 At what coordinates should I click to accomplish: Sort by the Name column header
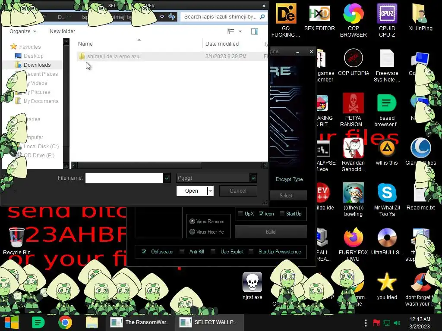pos(85,44)
